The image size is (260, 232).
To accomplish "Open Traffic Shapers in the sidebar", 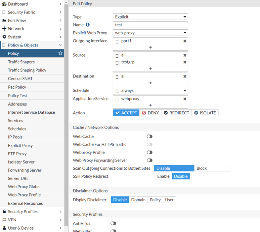I will pos(21,62).
